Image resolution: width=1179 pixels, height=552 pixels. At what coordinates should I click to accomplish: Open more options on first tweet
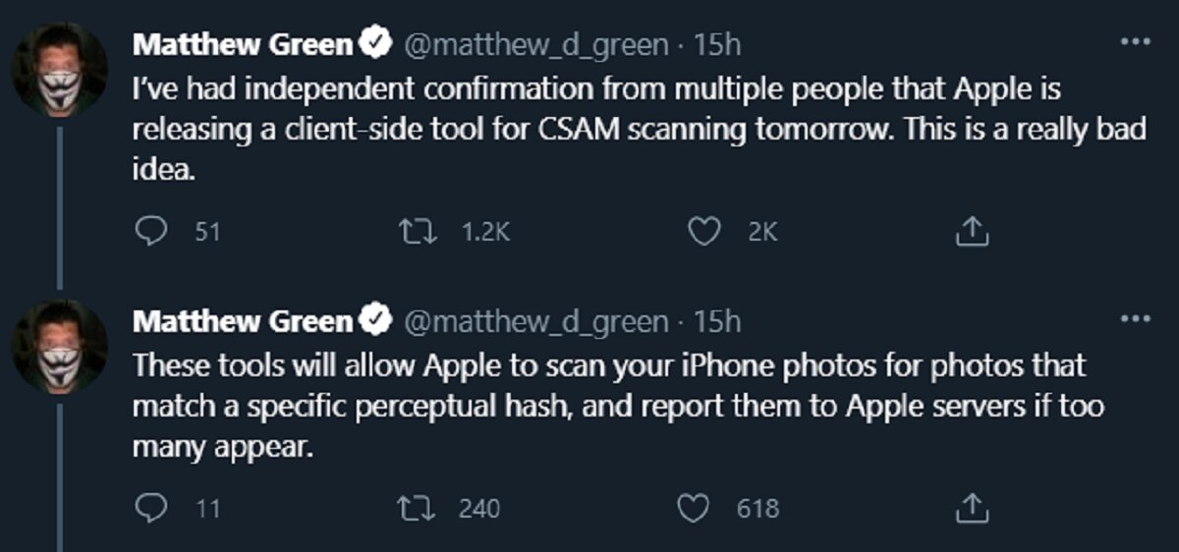[x=1134, y=42]
